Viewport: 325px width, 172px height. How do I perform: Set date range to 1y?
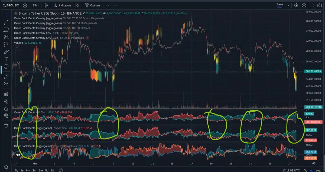pyautogui.click(x=22, y=170)
